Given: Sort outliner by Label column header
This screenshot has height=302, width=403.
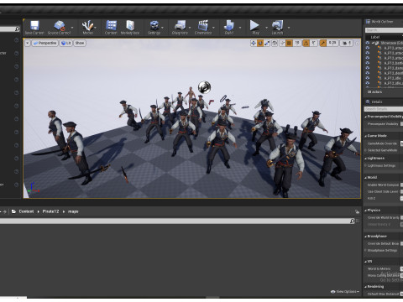Looking at the screenshot, I should [375, 37].
